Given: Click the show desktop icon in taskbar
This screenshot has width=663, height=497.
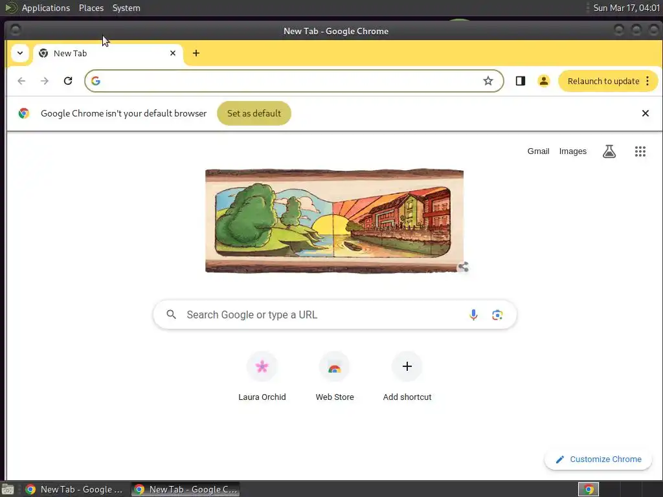Looking at the screenshot, I should (8, 489).
